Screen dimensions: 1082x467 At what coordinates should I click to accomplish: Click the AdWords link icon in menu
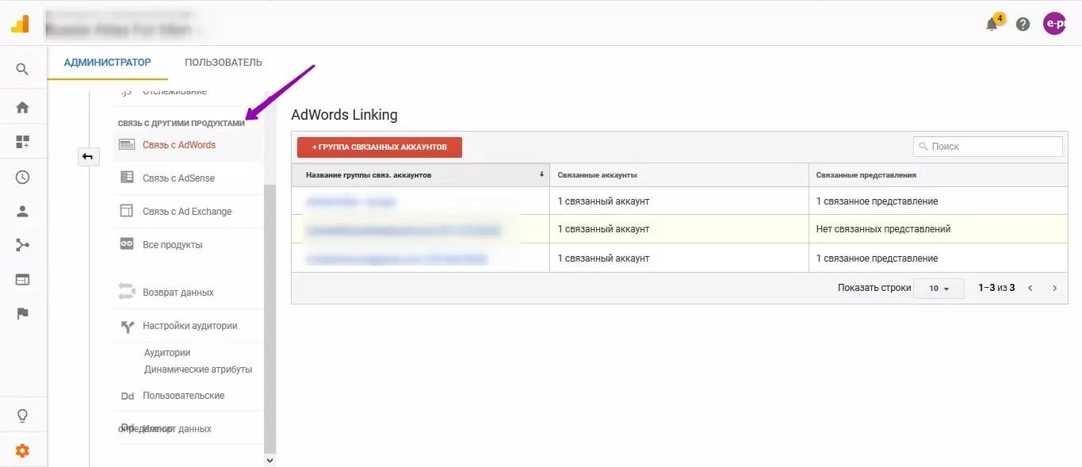(x=127, y=144)
